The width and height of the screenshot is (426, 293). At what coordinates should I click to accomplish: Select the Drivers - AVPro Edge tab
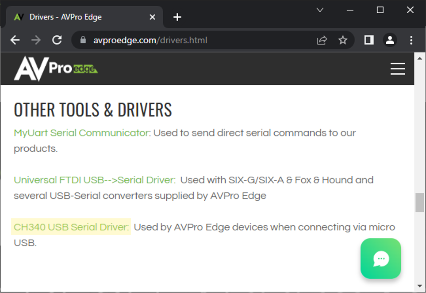(x=84, y=17)
